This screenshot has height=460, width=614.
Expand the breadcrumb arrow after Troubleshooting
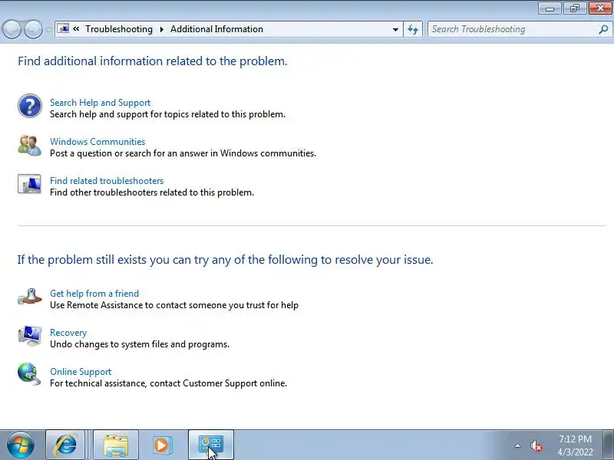click(161, 29)
